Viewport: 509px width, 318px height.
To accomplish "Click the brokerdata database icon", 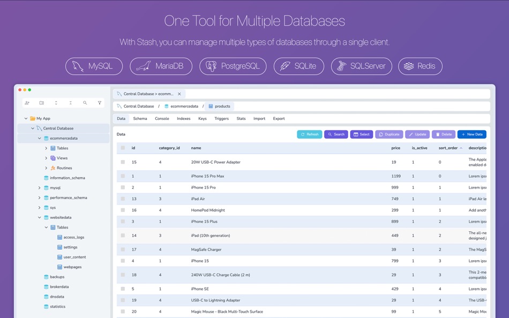I will pos(46,287).
